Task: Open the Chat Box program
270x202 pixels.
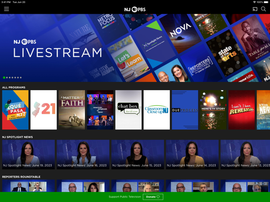Action: [x=129, y=110]
